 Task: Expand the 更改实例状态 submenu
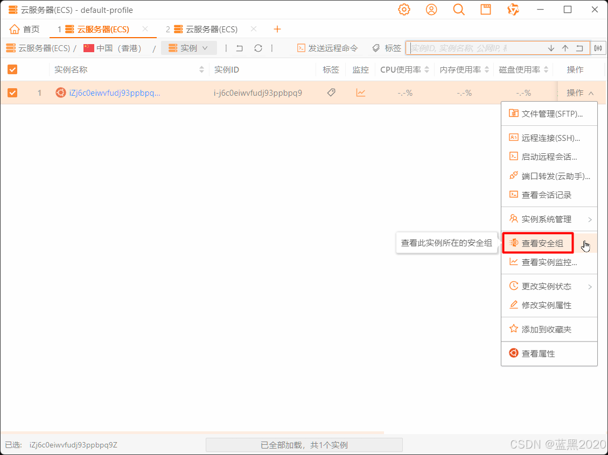click(x=549, y=287)
